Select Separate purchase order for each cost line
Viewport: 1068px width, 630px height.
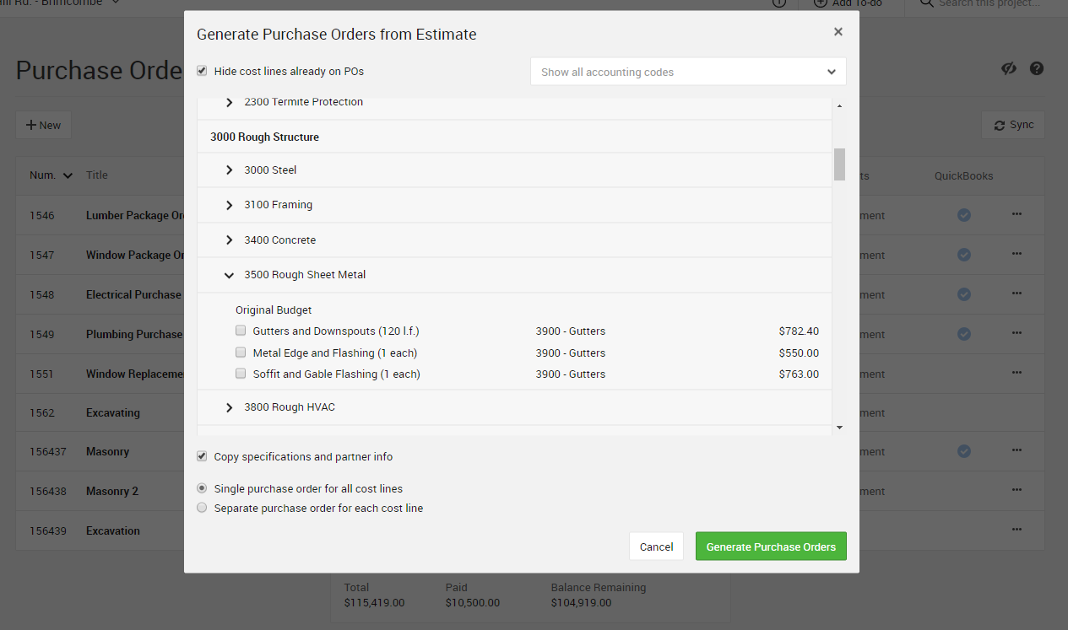coord(202,509)
